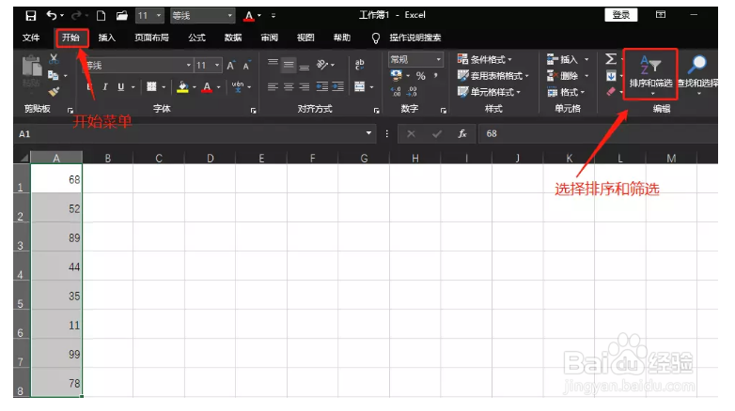Cut selection with the scissors icon
Screen dimensions: 735x411
[54, 59]
